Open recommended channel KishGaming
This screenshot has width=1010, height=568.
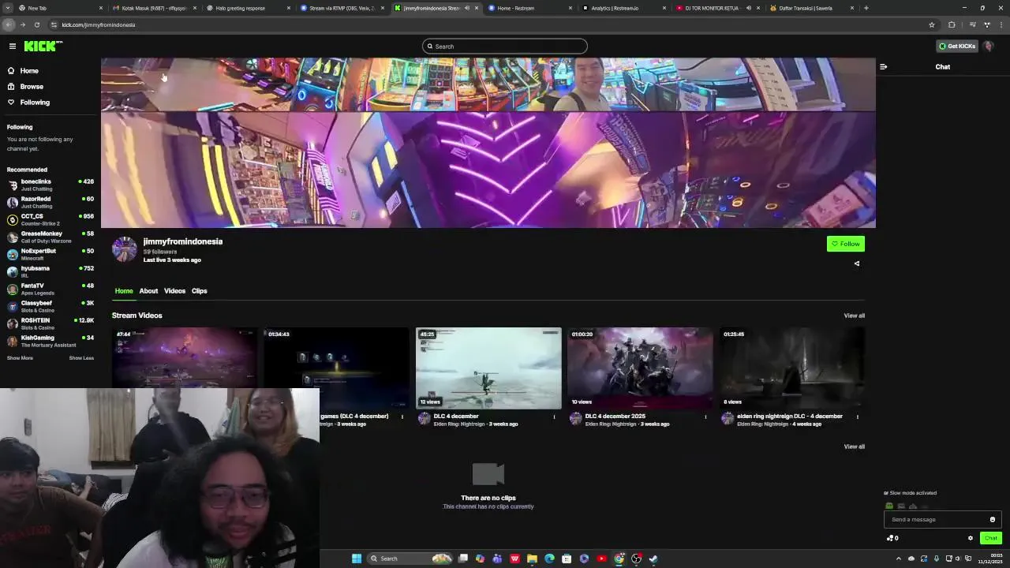tap(50, 342)
